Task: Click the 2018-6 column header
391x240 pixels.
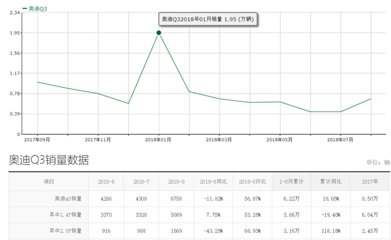Action: click(x=106, y=182)
